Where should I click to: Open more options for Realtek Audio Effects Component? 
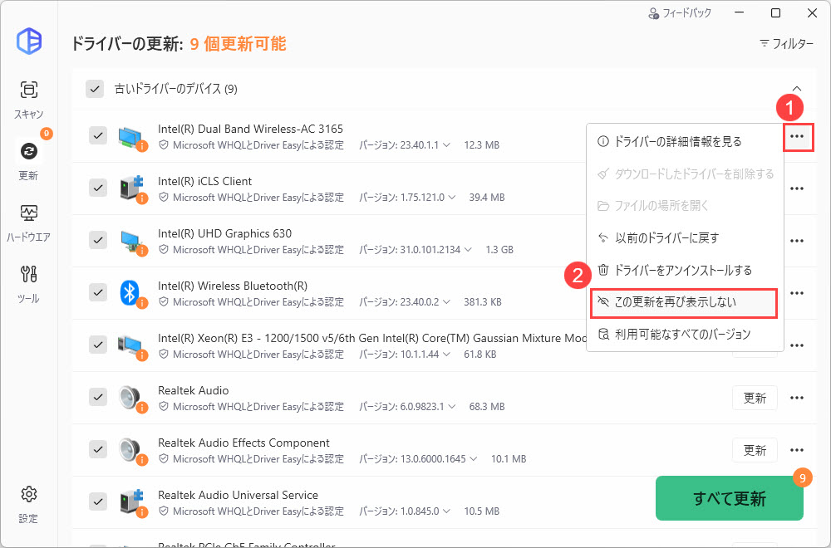pyautogui.click(x=797, y=450)
